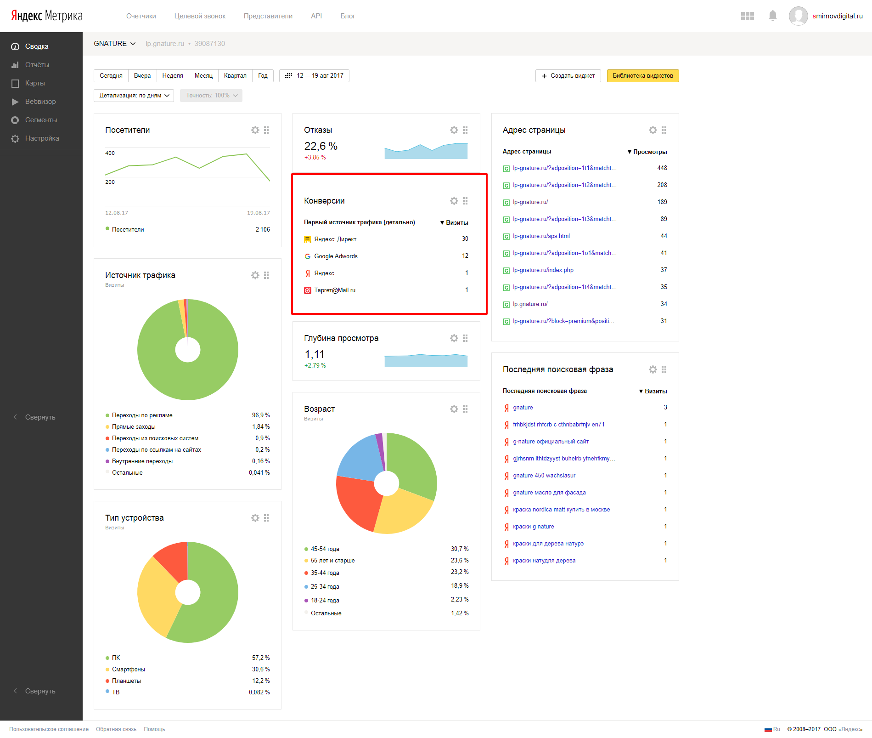The width and height of the screenshot is (872, 738).
Task: Click the Создать виджет button
Action: [568, 76]
